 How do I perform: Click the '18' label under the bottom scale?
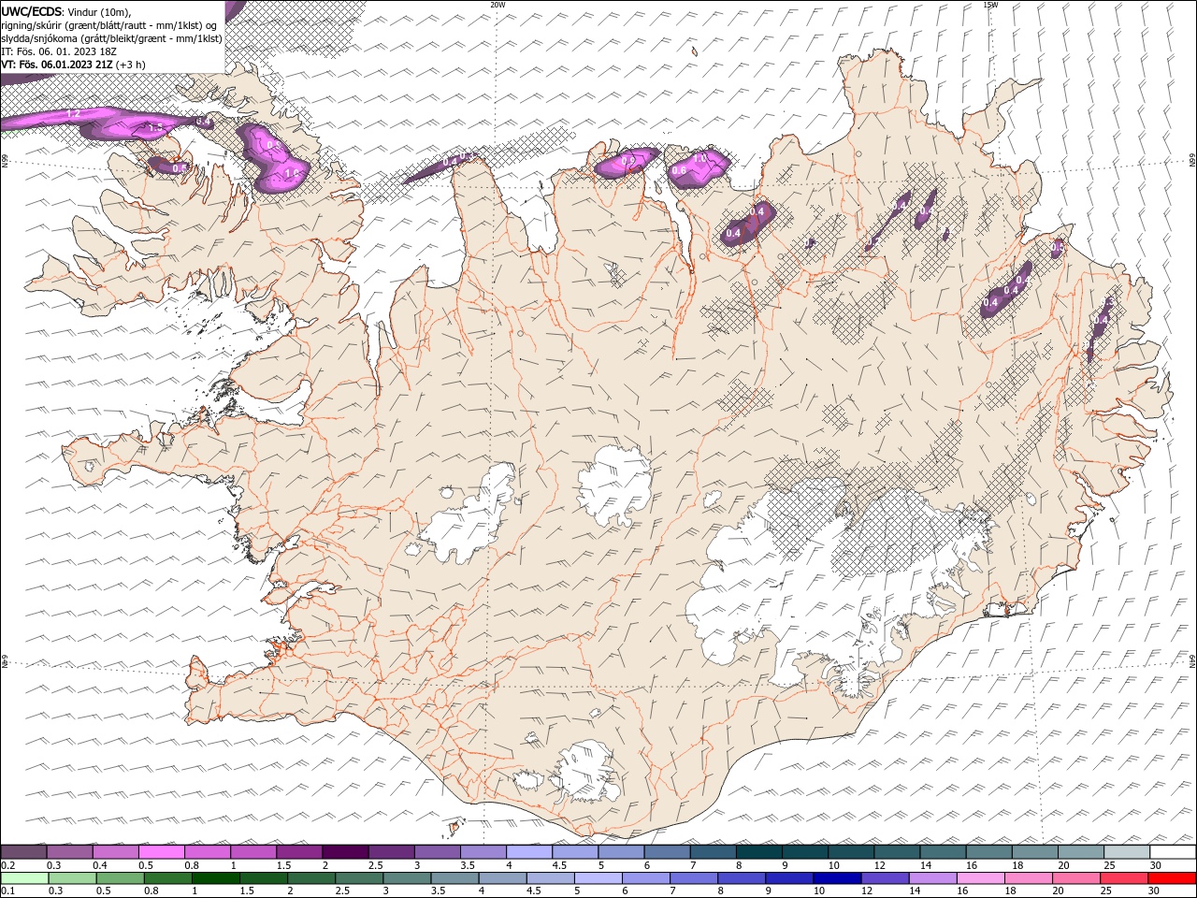1011,891
